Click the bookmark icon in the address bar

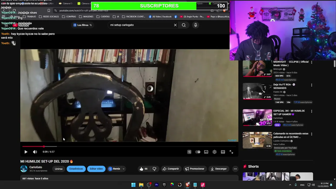[x=49, y=10]
